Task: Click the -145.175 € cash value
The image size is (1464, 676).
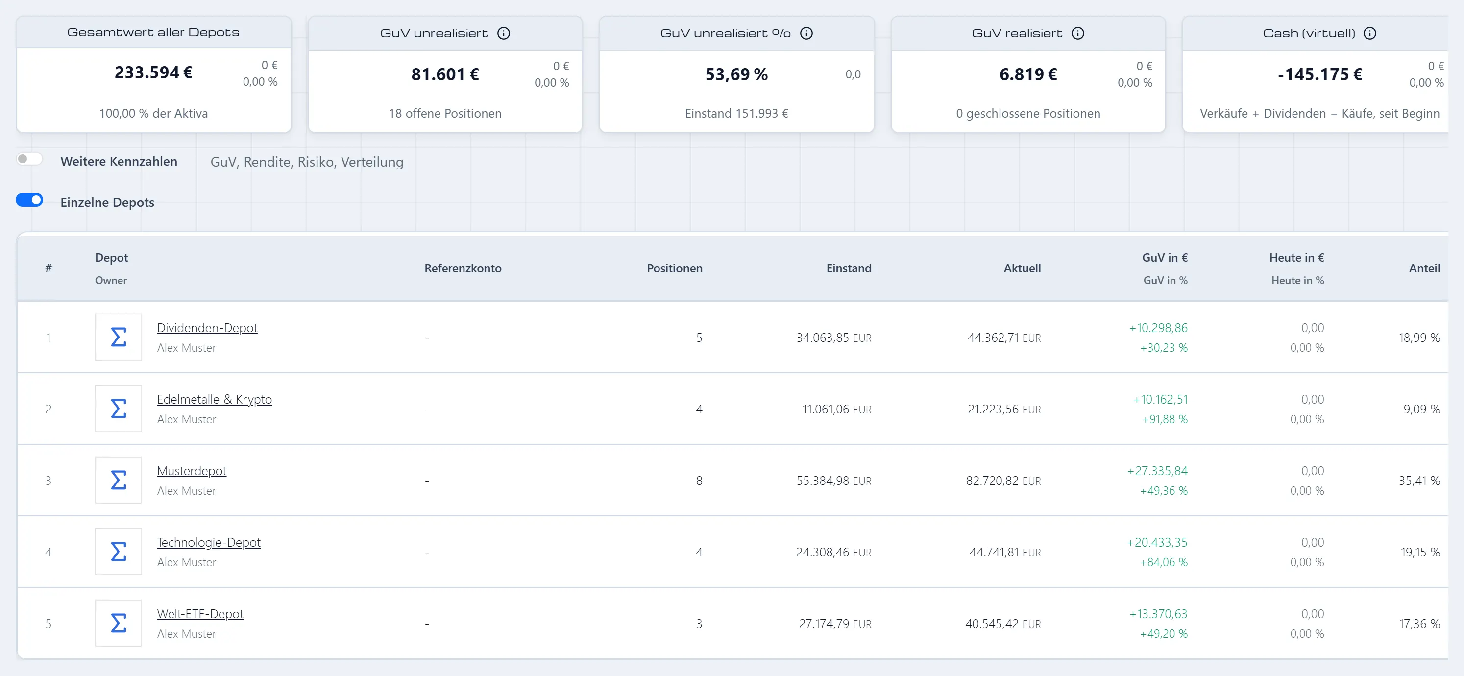Action: pyautogui.click(x=1319, y=74)
